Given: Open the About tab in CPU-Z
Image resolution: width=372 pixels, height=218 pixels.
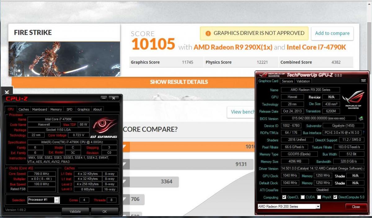Looking at the screenshot, I should coord(97,109).
